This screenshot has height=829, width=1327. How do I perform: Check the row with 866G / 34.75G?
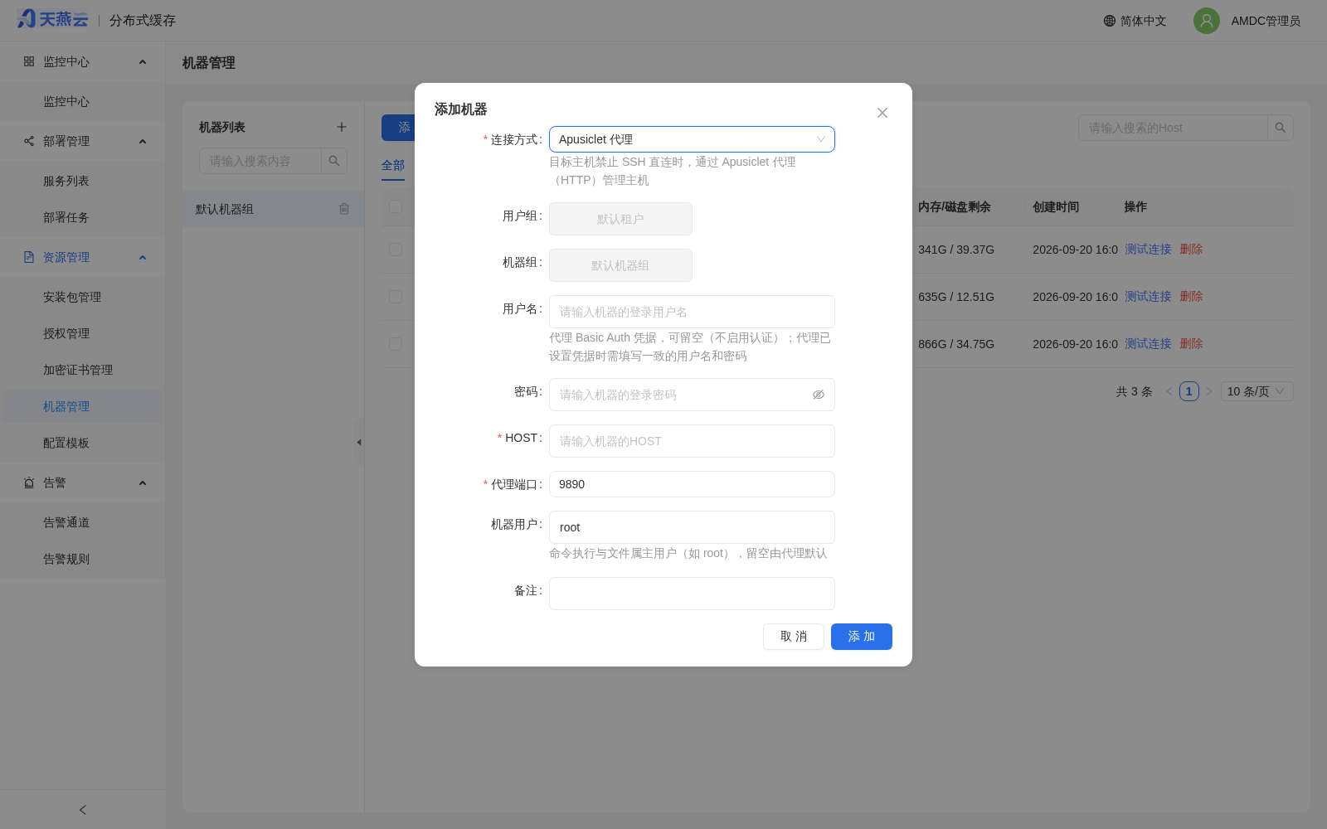click(396, 344)
